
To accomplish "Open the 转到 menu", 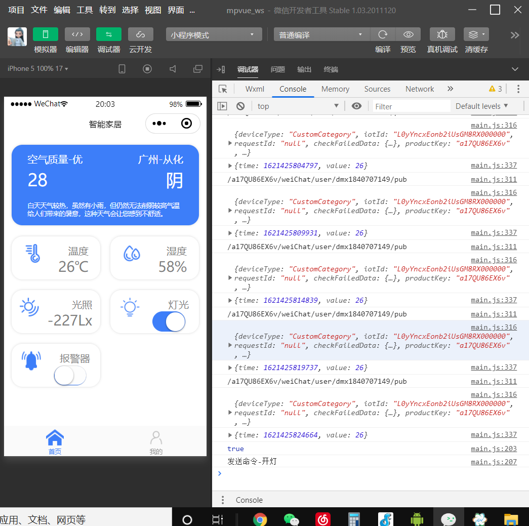I will 107,10.
